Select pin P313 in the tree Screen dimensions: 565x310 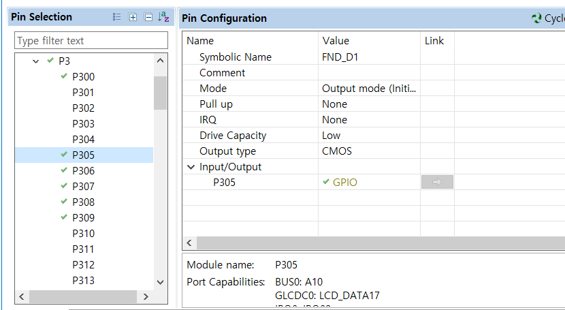[83, 281]
